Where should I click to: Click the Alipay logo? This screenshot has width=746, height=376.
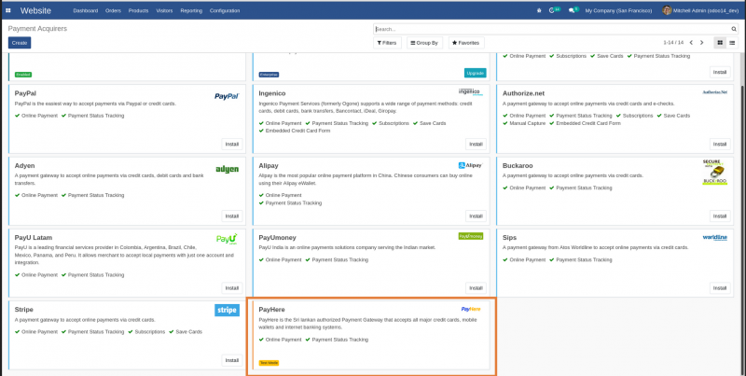471,166
